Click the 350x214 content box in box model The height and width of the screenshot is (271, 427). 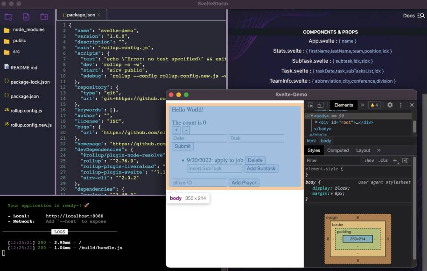click(x=357, y=239)
